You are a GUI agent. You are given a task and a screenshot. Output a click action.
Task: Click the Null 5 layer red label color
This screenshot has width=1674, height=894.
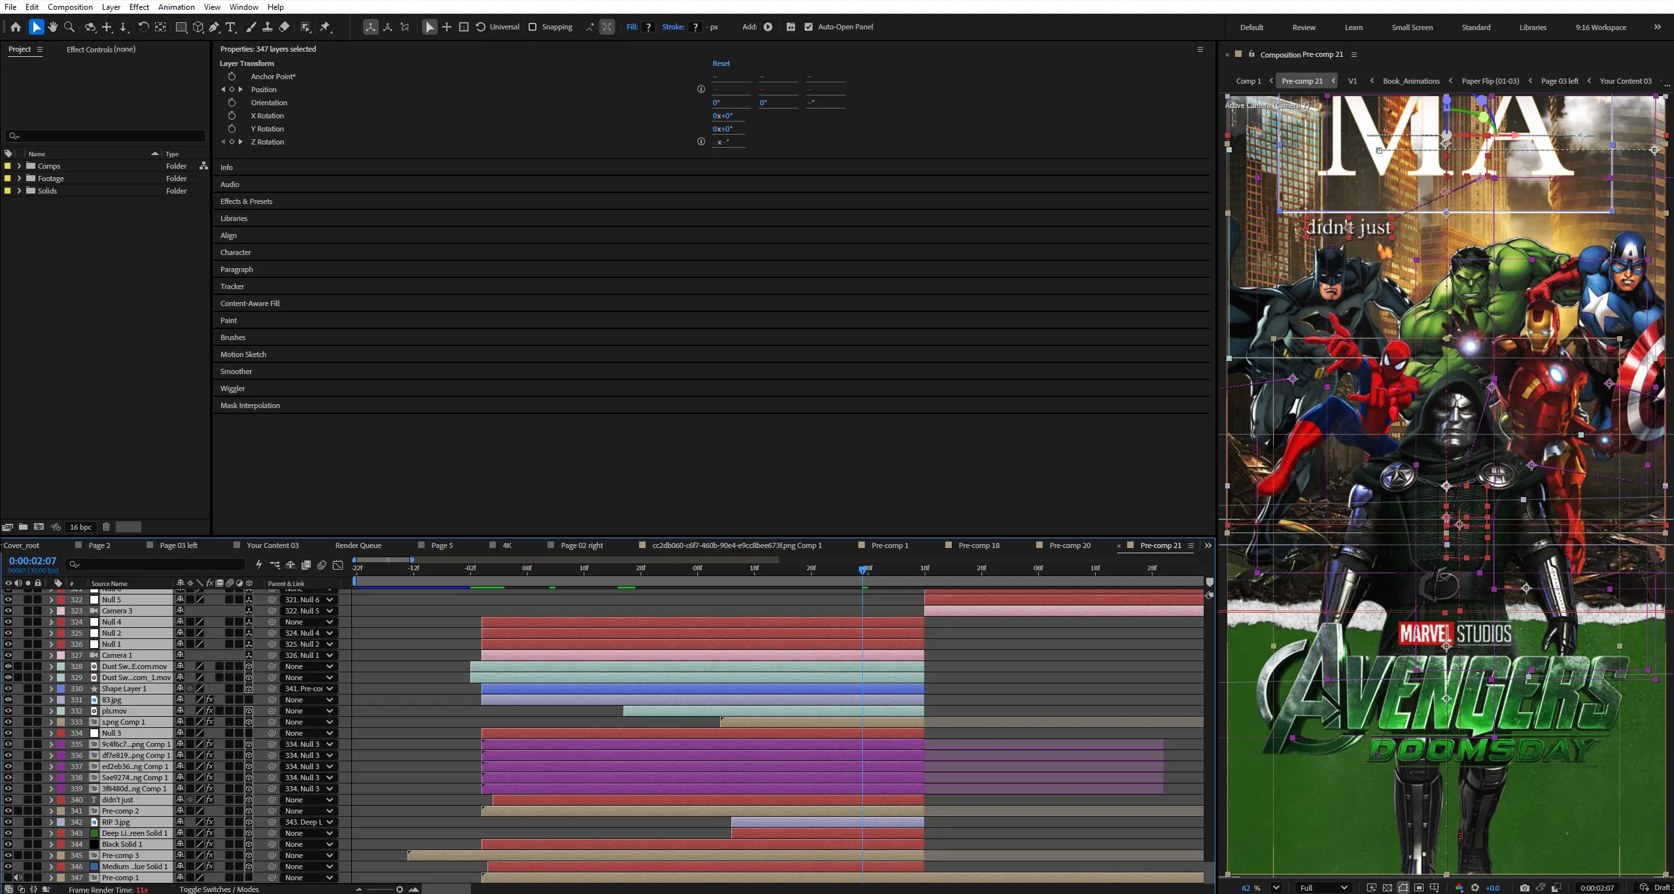coord(61,600)
